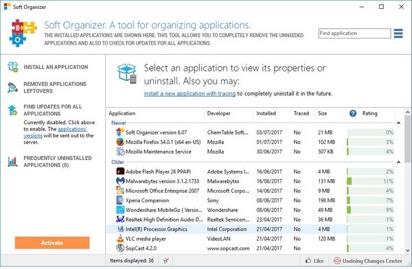The image size is (412, 269).
Task: Select Mozilla Firefox 54.0.1 name text
Action: click(163, 142)
